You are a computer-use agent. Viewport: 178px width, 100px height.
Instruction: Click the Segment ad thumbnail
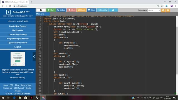pyautogui.click(x=18, y=59)
